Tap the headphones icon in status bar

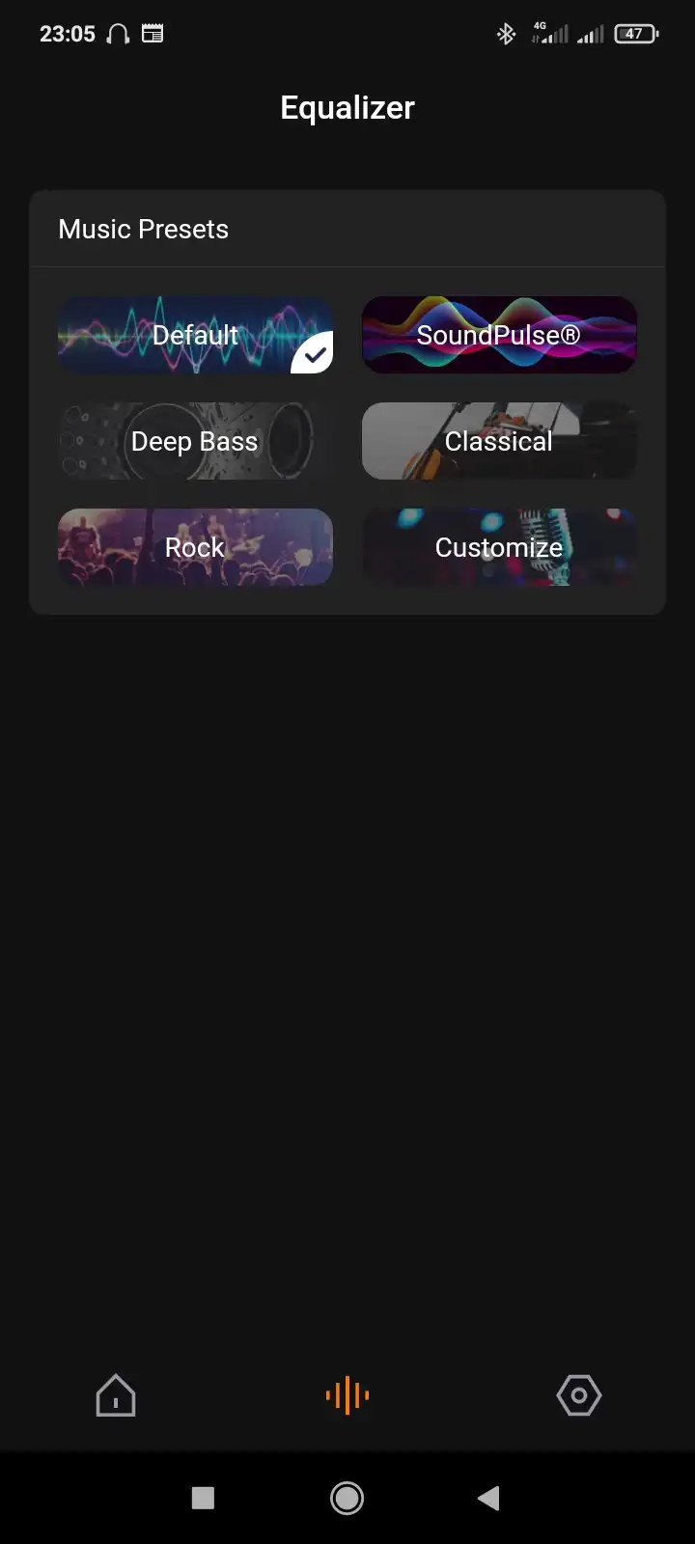[x=118, y=34]
